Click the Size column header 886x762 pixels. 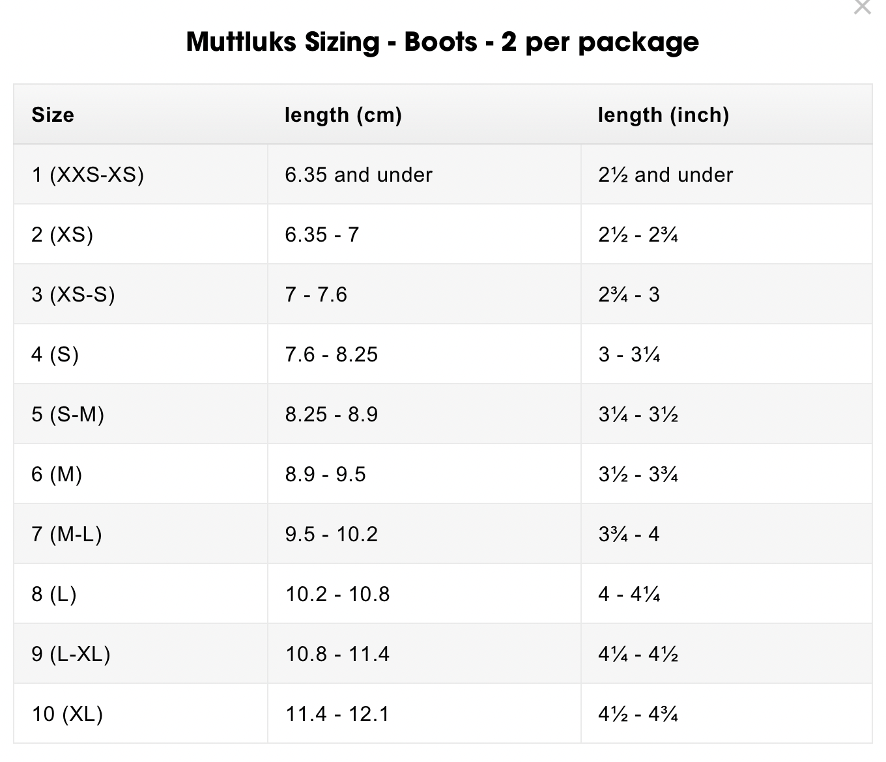[53, 115]
